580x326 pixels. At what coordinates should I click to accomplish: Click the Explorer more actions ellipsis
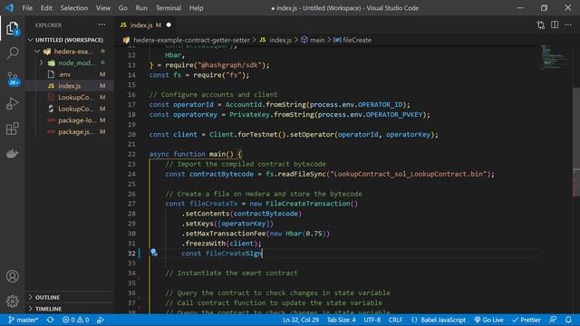(101, 24)
